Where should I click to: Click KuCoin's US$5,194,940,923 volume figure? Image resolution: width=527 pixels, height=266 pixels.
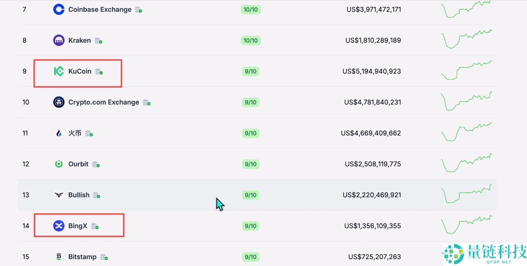371,71
